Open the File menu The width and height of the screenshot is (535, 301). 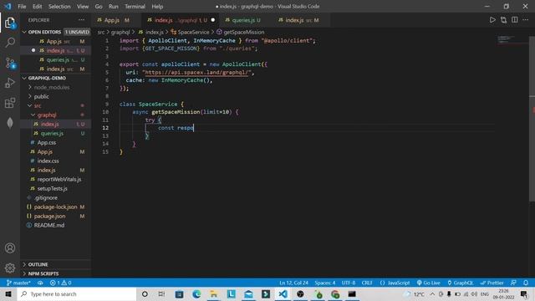[22, 6]
